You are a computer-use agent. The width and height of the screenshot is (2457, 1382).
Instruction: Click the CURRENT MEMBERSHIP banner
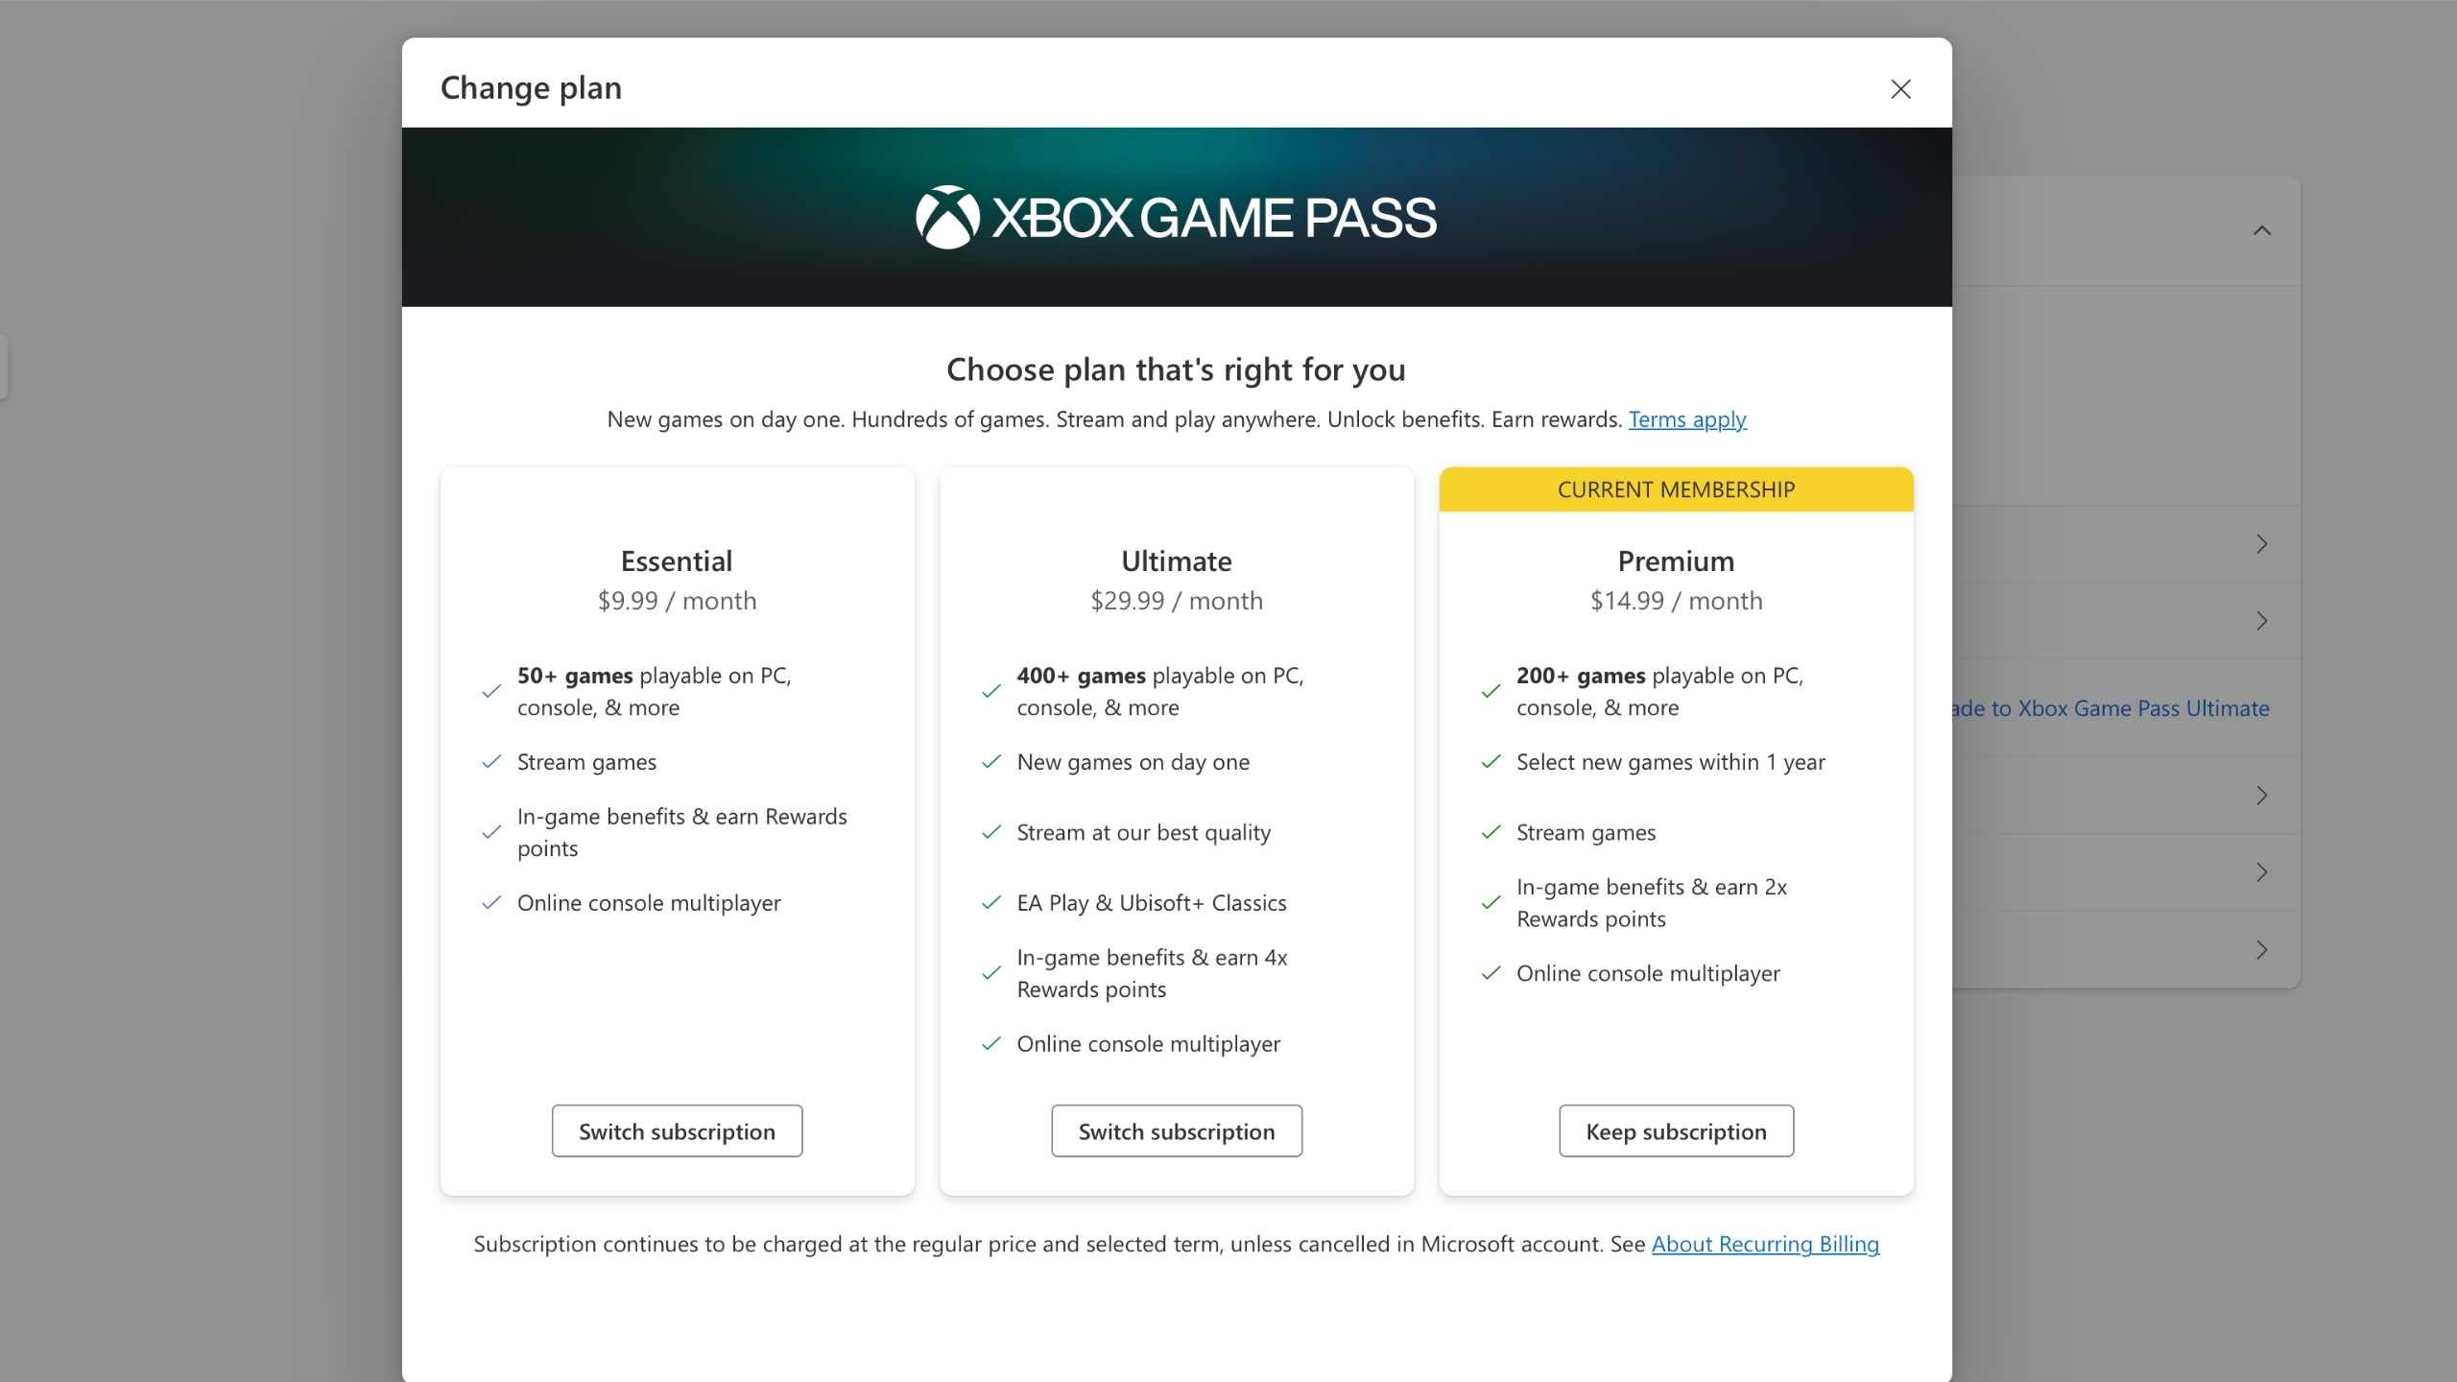tap(1675, 489)
